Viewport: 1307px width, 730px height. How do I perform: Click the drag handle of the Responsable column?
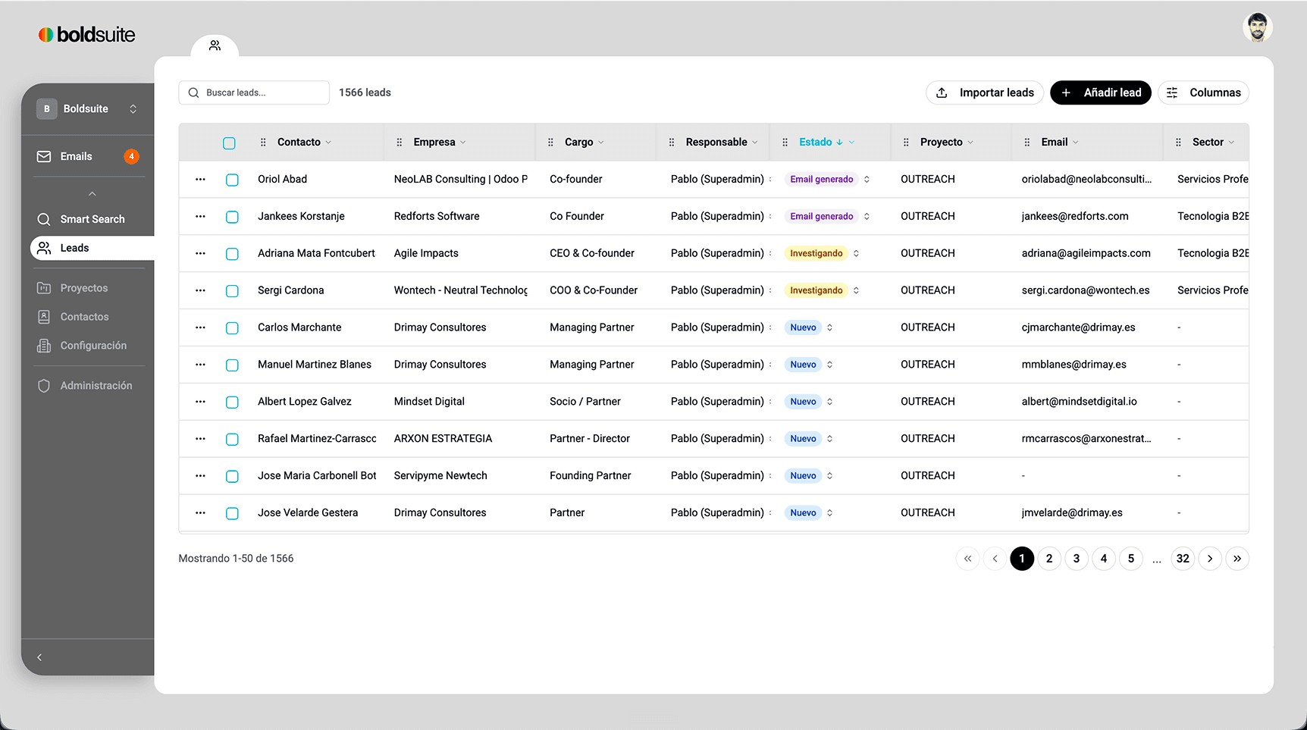(x=672, y=143)
